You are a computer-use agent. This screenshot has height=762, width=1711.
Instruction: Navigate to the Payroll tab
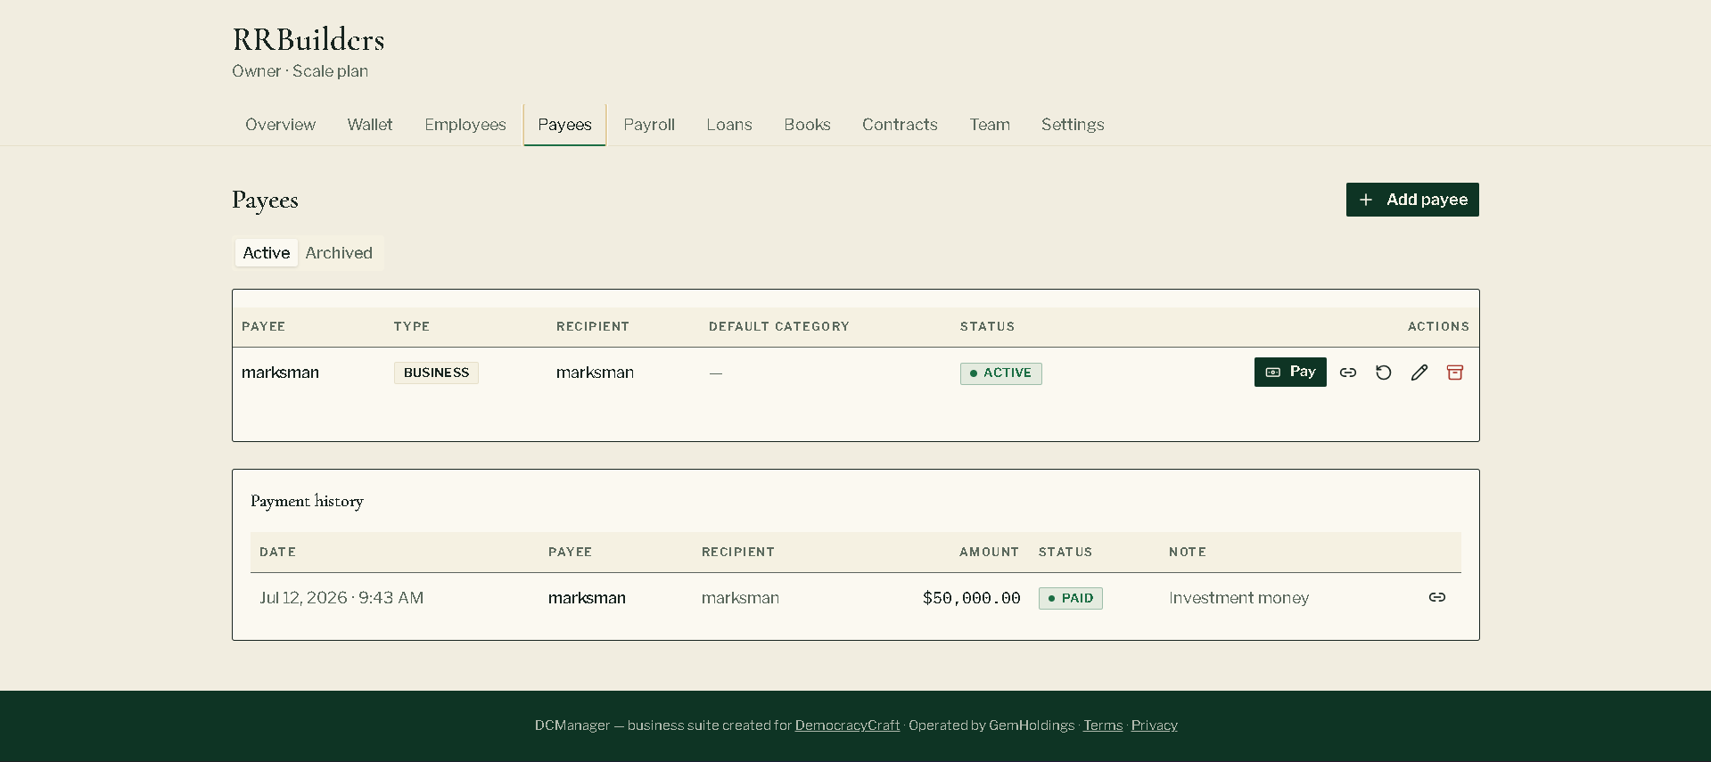coord(649,125)
